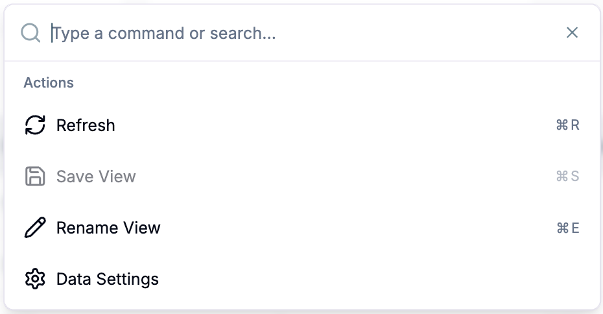603x314 pixels.
Task: Click the Save View text label
Action: pyautogui.click(x=96, y=176)
